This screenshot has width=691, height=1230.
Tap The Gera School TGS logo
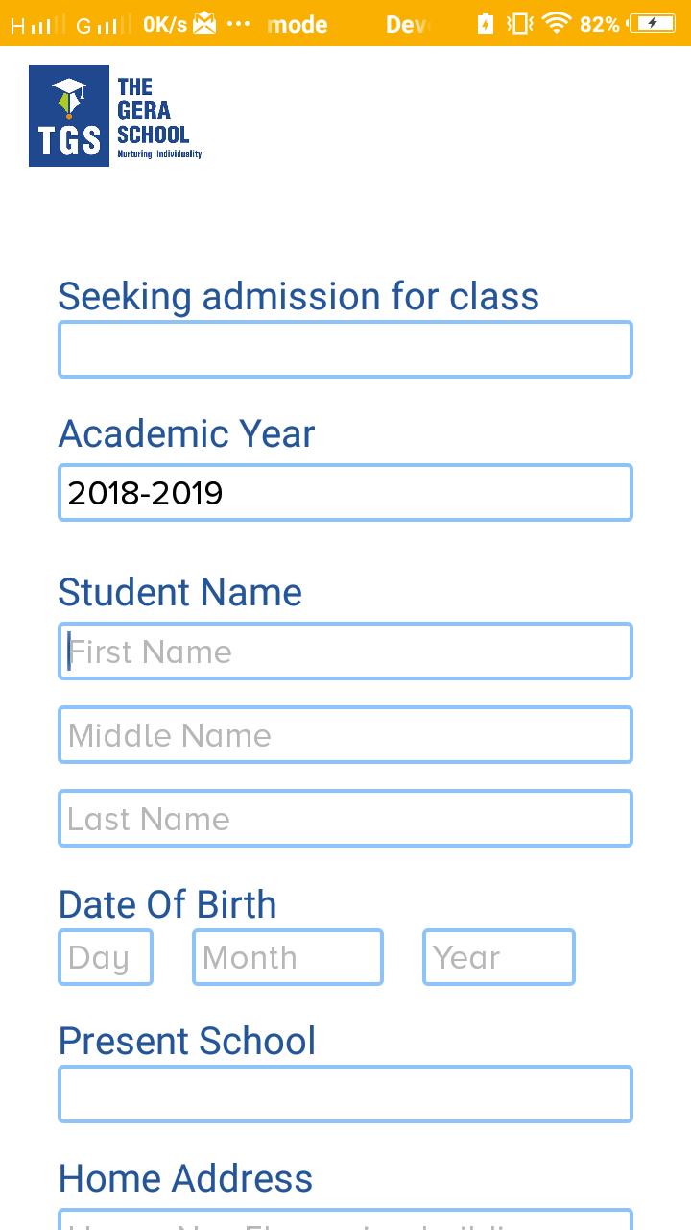(115, 116)
